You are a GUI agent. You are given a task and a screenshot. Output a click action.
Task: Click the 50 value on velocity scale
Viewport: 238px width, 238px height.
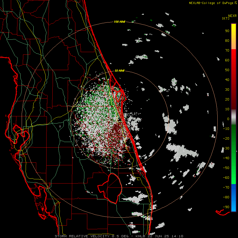pyautogui.click(x=227, y=70)
